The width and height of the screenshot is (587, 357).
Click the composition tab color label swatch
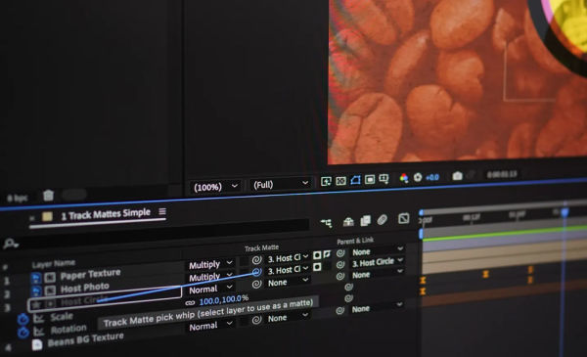point(47,216)
